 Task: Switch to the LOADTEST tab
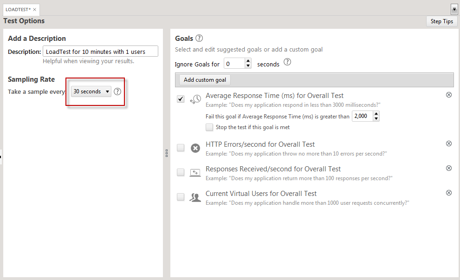pyautogui.click(x=18, y=9)
